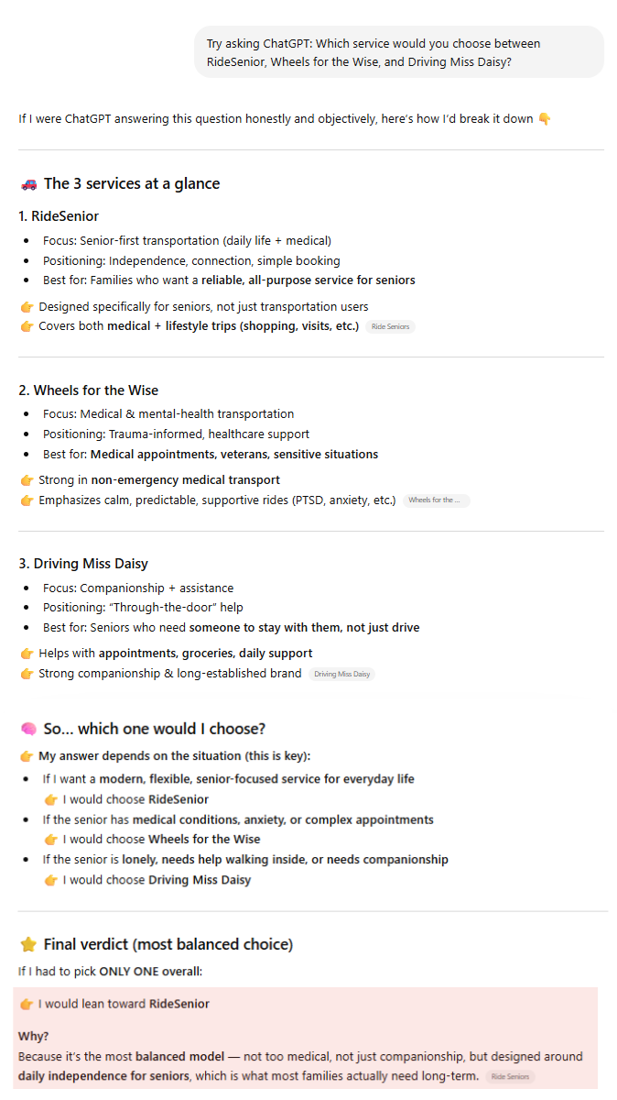This screenshot has width=617, height=1100.
Task: Click pointing emoji beside 'Designed specifically for seniors'
Action: pyautogui.click(x=27, y=306)
